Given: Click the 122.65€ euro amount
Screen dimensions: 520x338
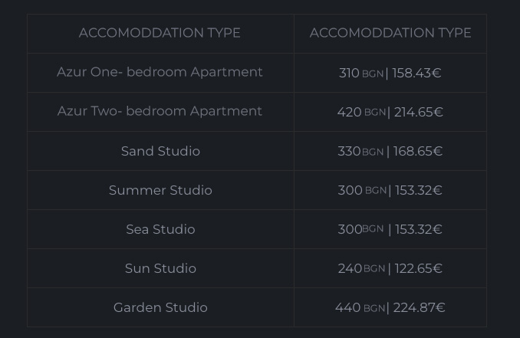Looking at the screenshot, I should pyautogui.click(x=419, y=268).
